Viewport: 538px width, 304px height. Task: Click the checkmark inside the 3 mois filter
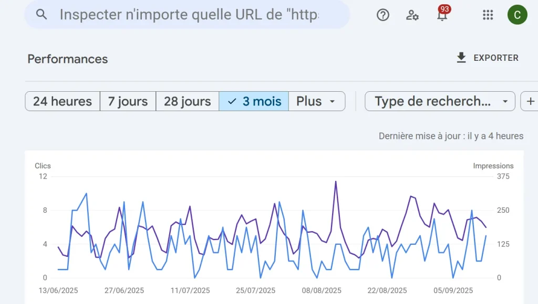click(233, 101)
